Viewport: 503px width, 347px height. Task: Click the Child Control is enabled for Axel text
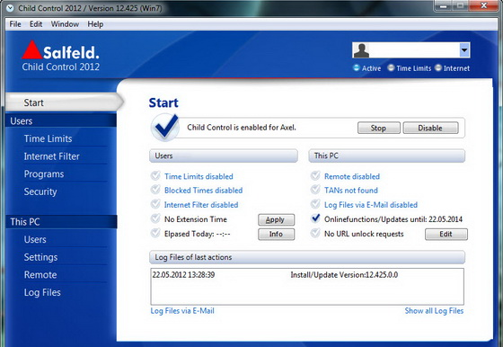242,128
